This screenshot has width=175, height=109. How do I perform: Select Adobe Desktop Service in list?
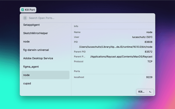click(45, 58)
